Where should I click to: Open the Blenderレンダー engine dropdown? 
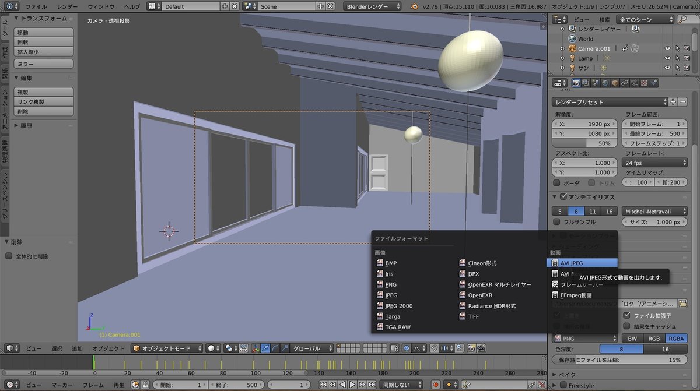tap(372, 6)
